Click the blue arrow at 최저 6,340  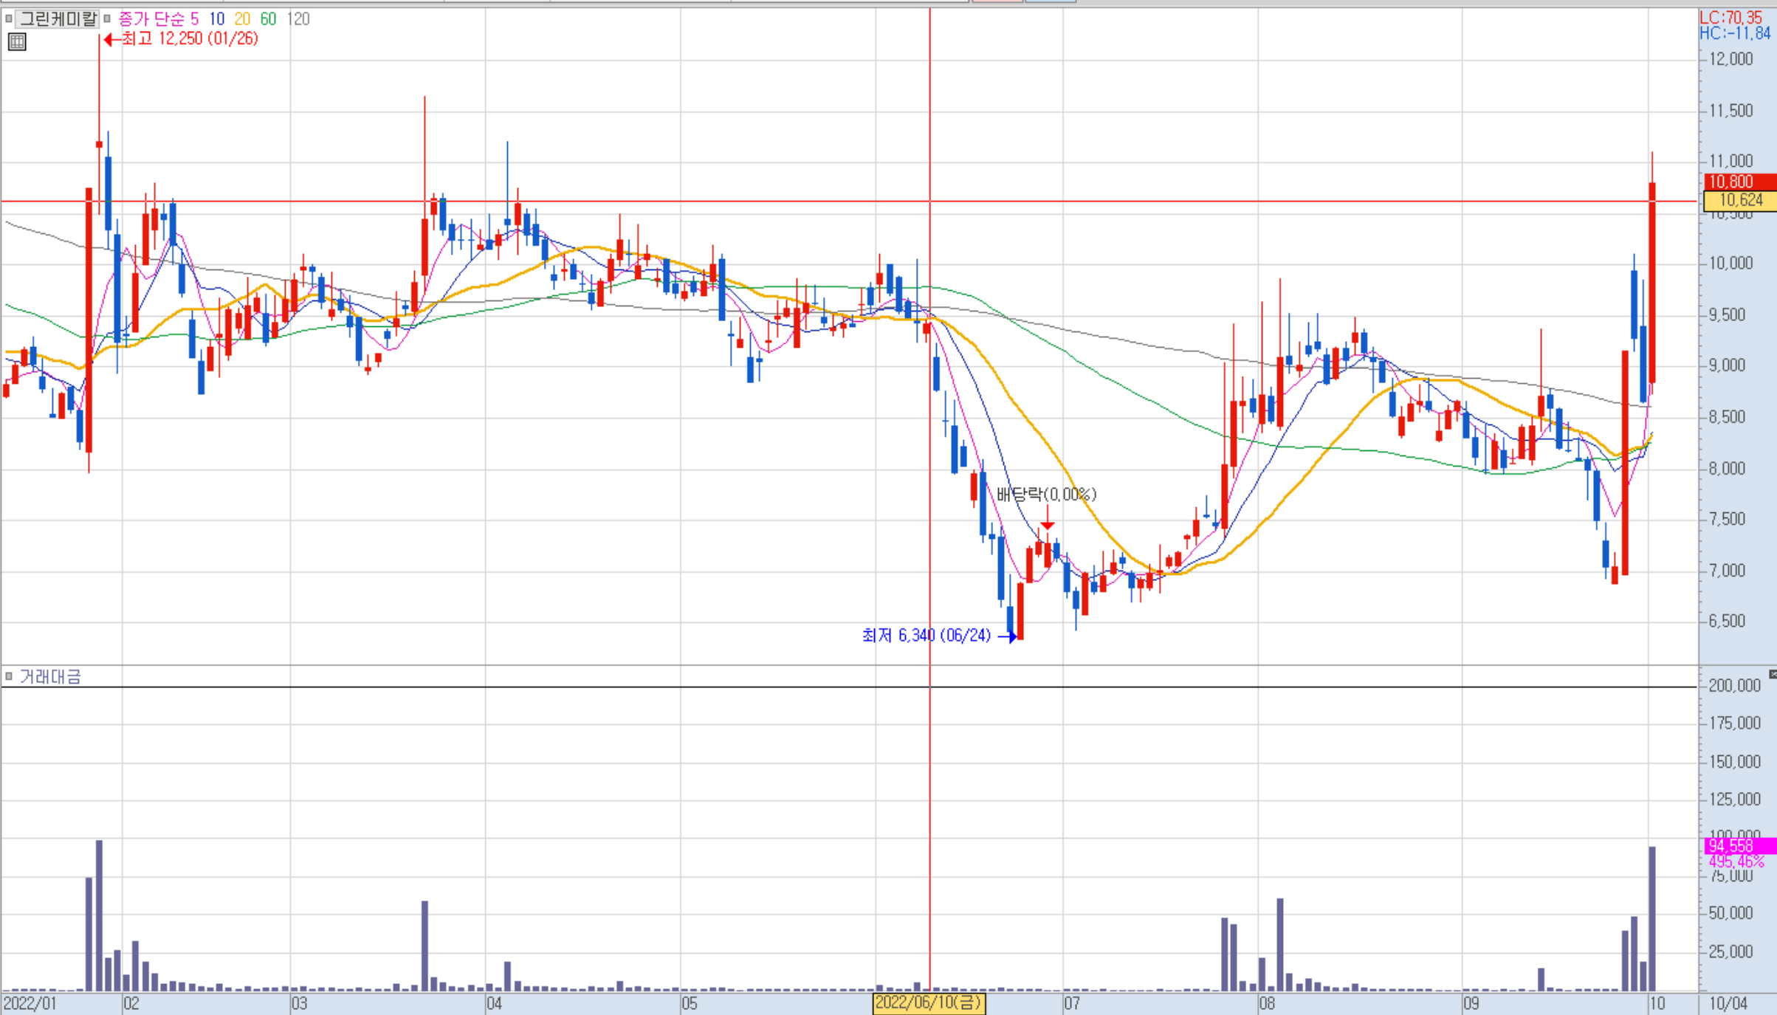click(1008, 636)
